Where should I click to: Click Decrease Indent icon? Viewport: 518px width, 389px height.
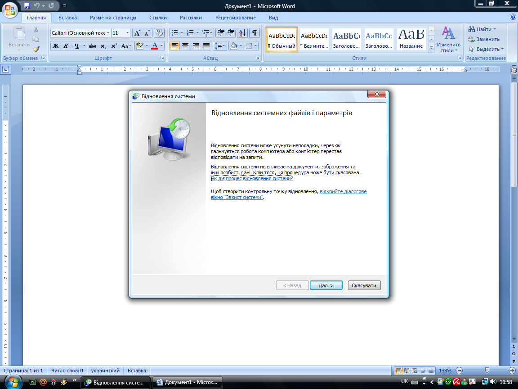[221, 33]
